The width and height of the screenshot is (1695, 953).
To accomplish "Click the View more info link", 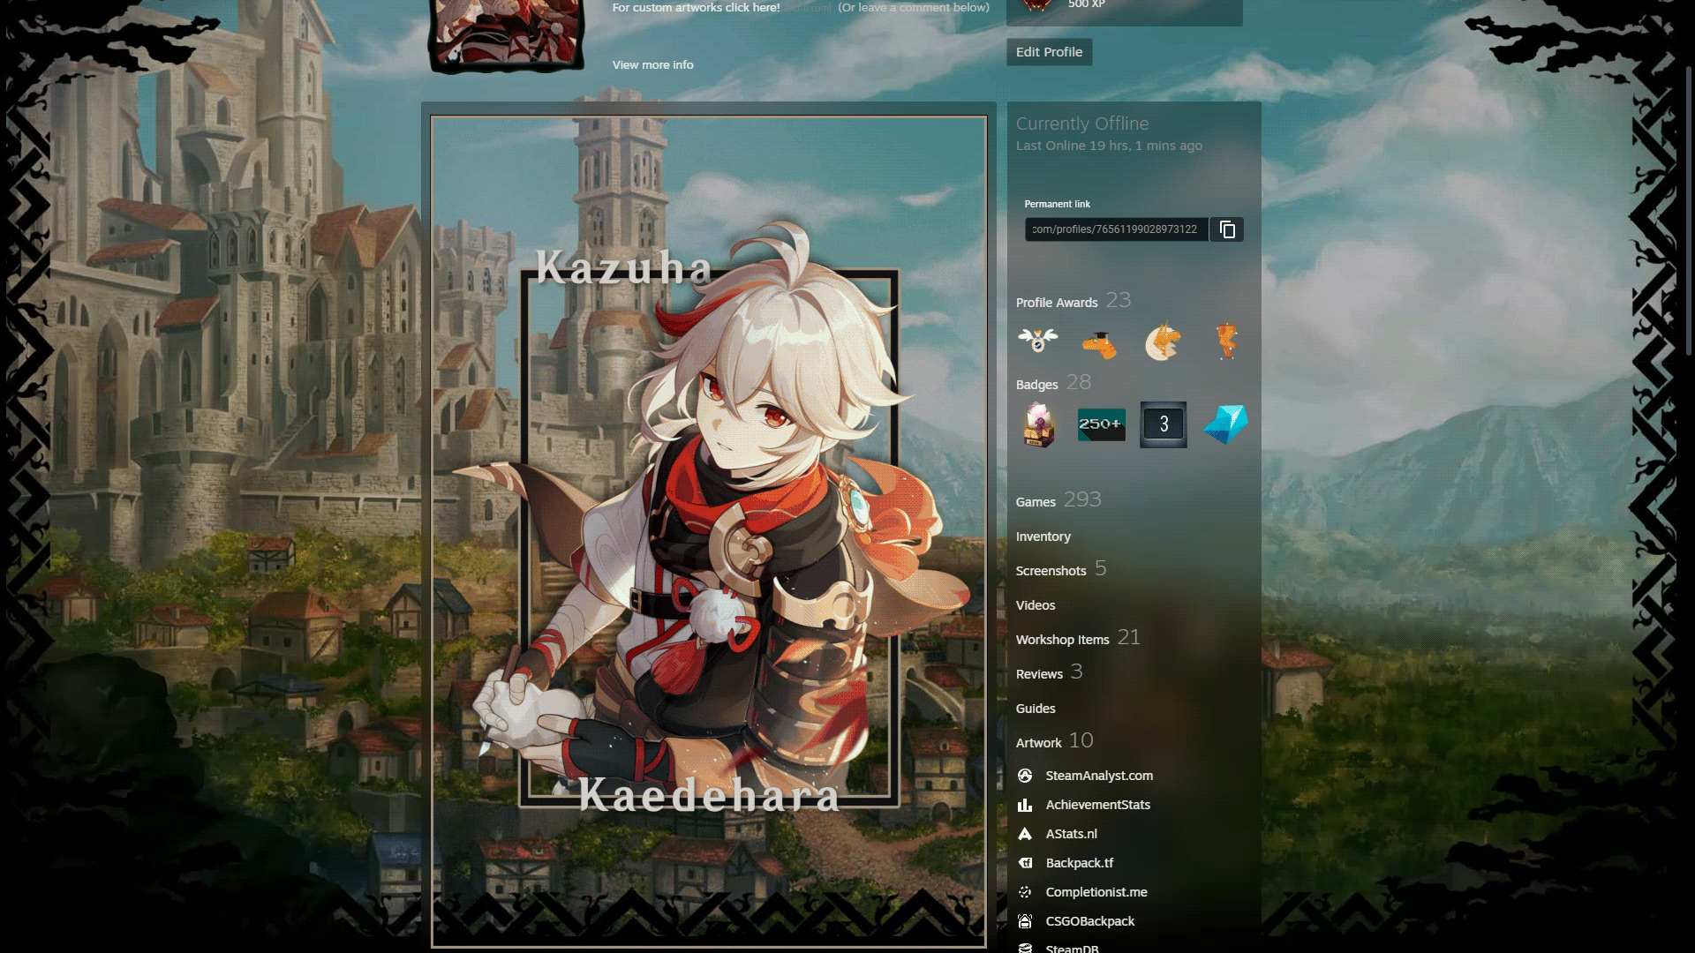I will (x=653, y=64).
